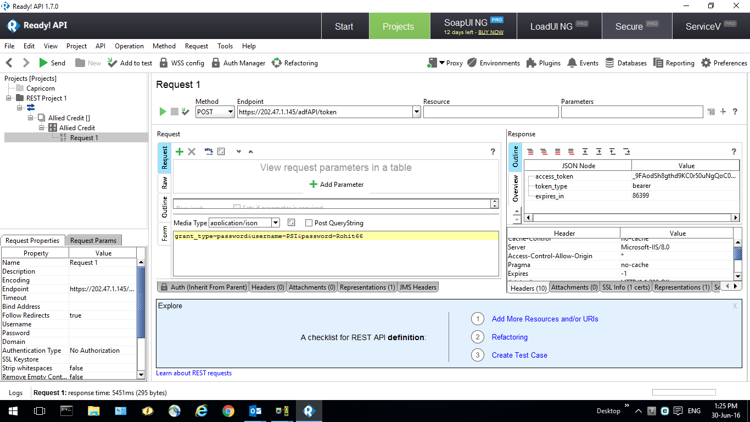Toggle the Post QueryString checkbox
750x422 pixels.
(309, 223)
